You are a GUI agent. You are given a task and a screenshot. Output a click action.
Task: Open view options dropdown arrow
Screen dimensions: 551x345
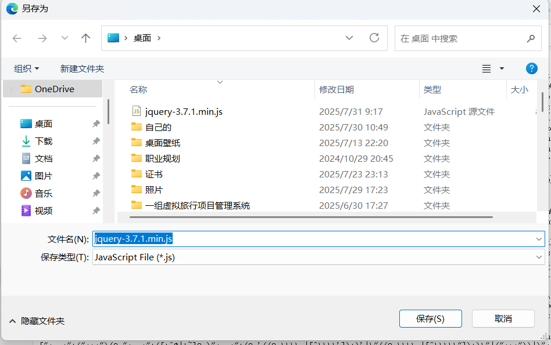tap(502, 69)
